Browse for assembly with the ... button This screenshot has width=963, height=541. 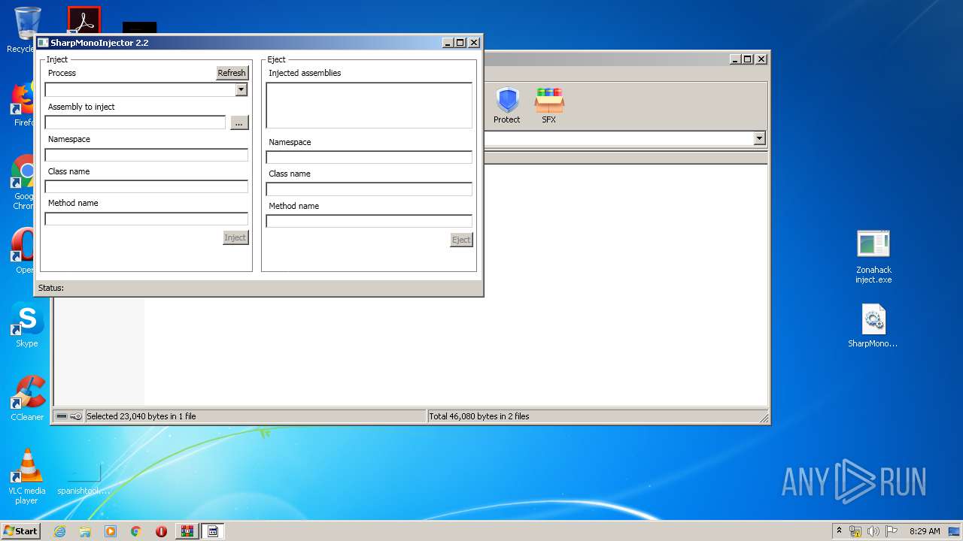tap(239, 122)
